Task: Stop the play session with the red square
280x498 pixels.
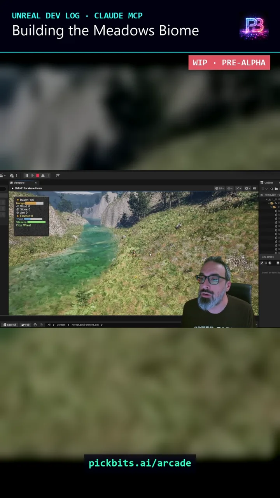Action: [x=38, y=175]
